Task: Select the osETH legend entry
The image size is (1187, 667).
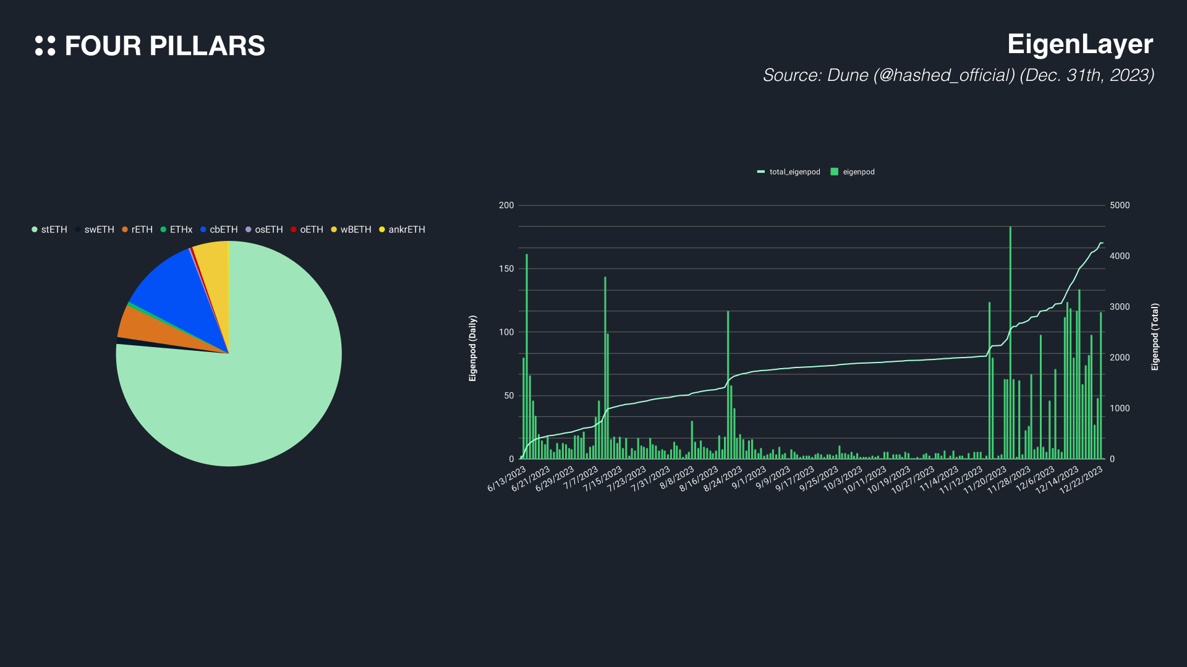Action: tap(268, 230)
